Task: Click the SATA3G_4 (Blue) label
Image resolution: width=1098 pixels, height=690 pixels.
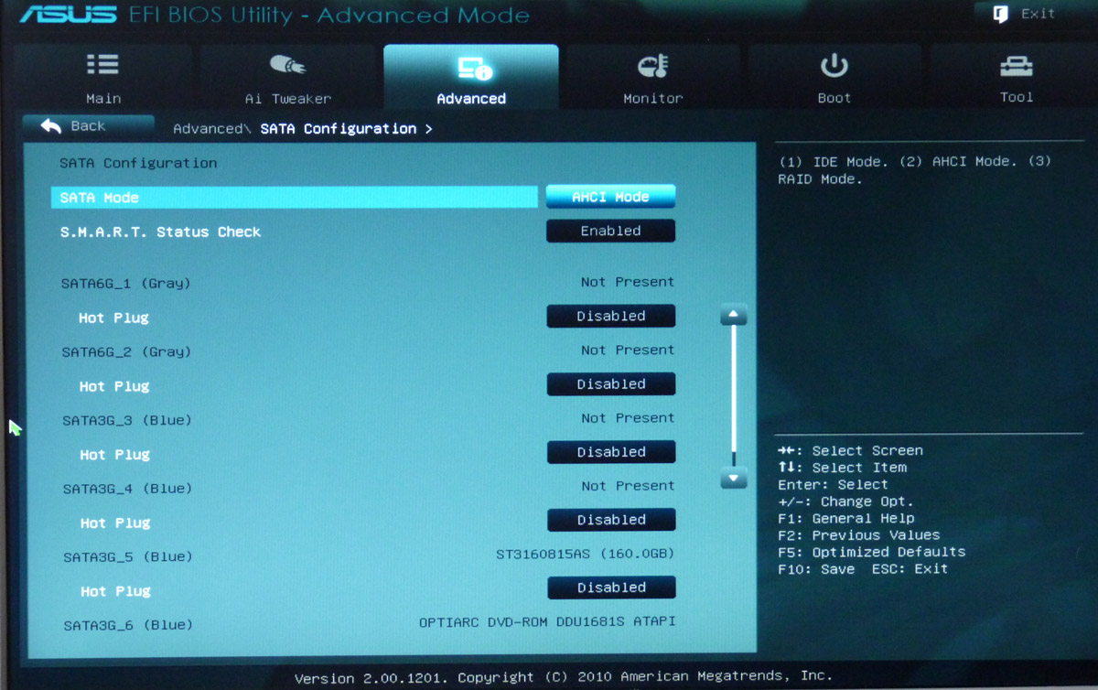Action: point(127,489)
